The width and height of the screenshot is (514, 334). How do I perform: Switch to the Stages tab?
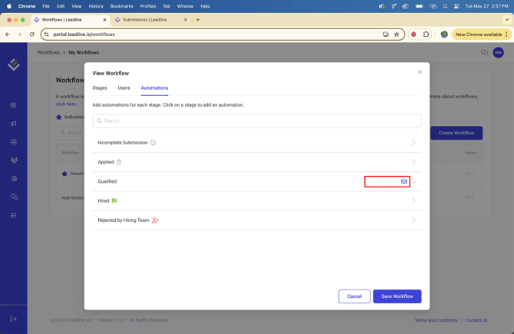pyautogui.click(x=100, y=88)
